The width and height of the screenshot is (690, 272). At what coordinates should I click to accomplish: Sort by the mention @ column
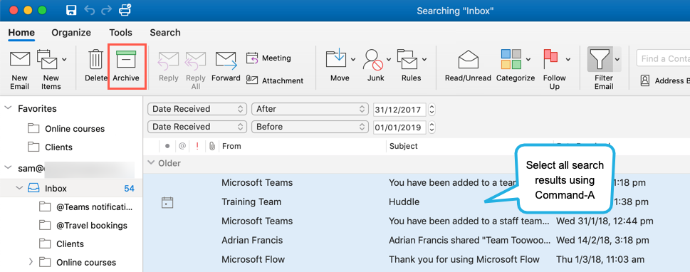coord(182,146)
